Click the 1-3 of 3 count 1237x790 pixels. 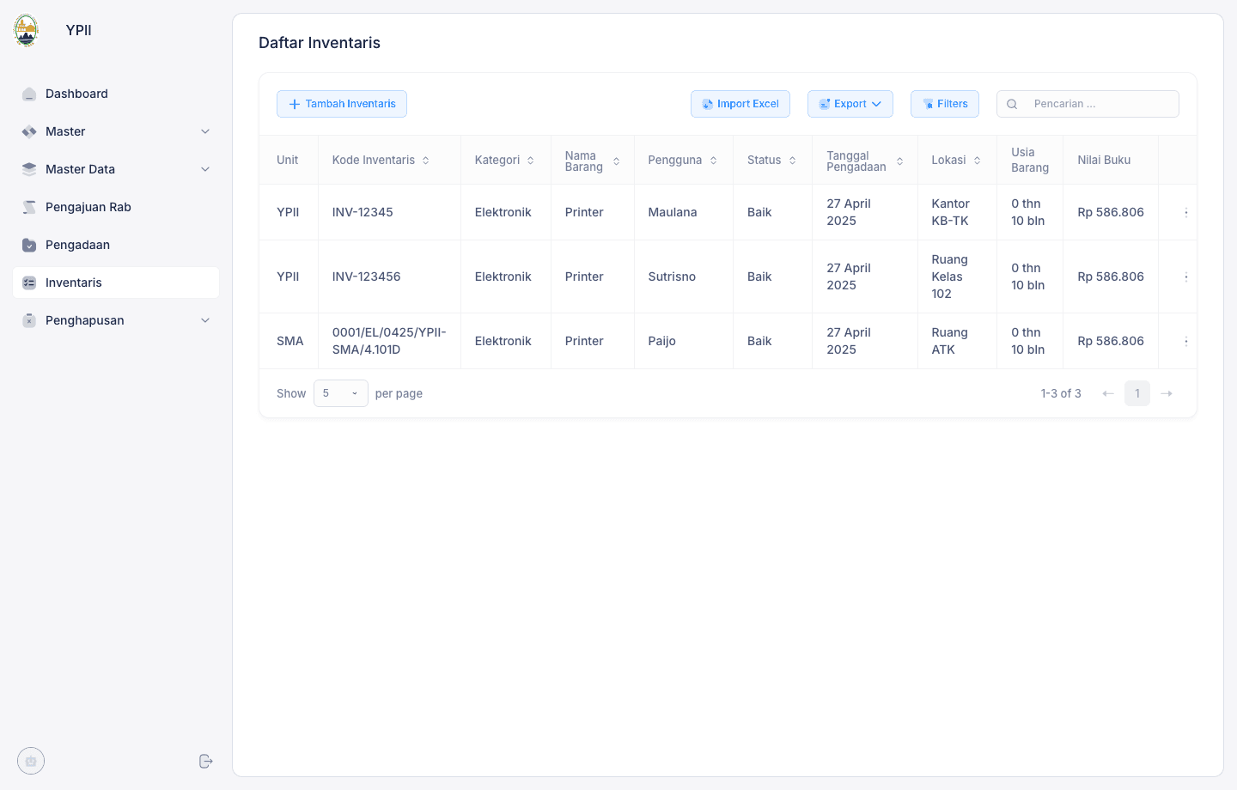[1061, 393]
